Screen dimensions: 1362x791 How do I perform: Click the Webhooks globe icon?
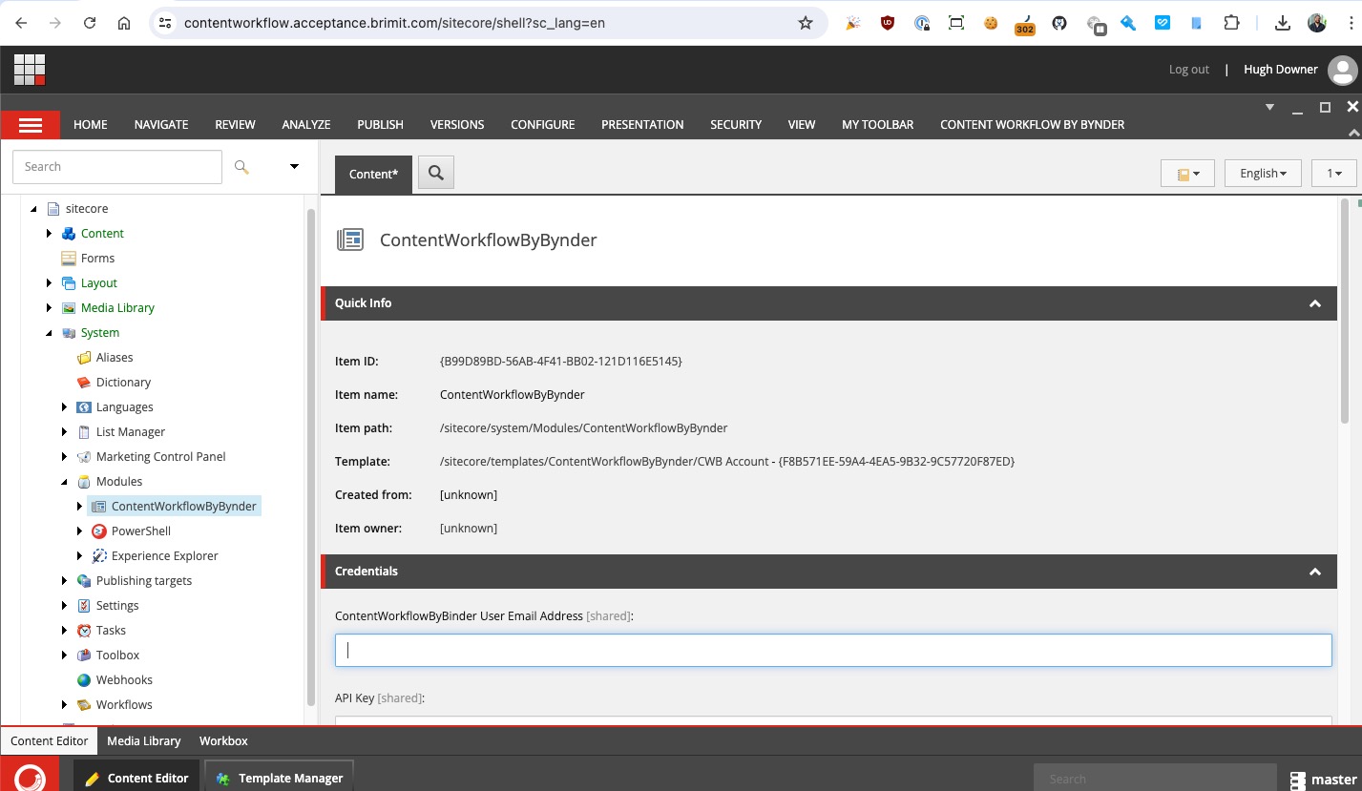click(84, 680)
